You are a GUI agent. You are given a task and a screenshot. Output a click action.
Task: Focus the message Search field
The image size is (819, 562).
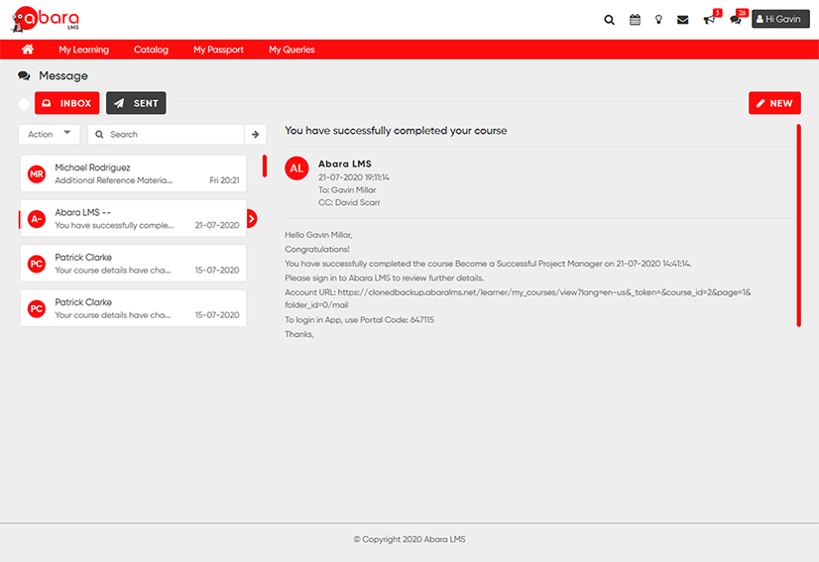pos(167,134)
